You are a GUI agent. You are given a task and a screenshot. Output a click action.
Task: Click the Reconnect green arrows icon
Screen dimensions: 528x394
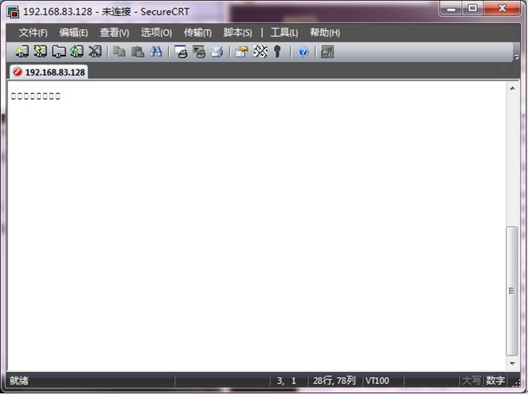77,51
